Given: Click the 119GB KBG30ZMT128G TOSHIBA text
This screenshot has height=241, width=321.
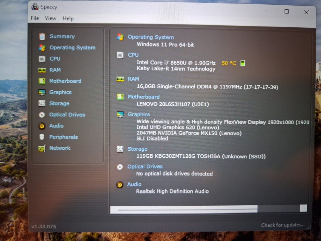Looking at the screenshot, I should point(201,156).
